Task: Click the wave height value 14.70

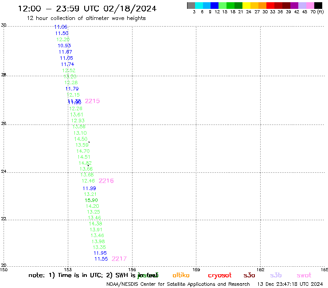Action: point(83,151)
